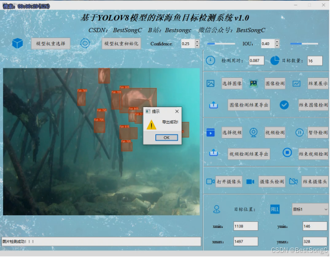Click the IOU value field 0.40

(268, 43)
